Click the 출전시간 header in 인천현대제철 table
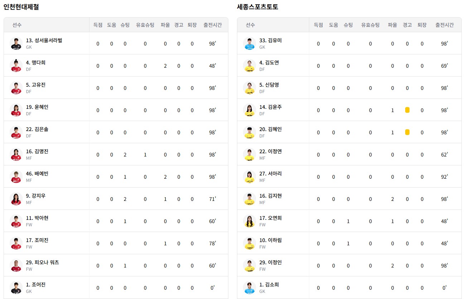 [x=213, y=25]
